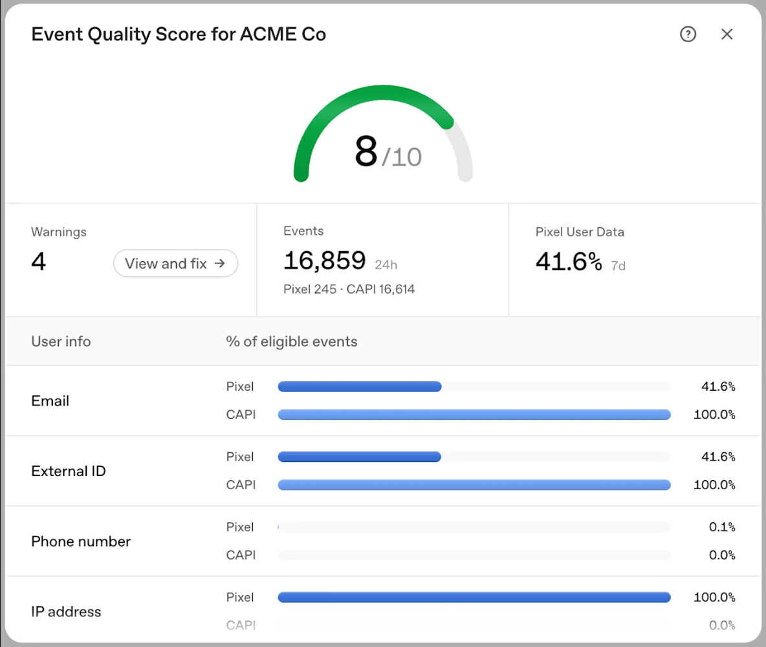
Task: Click the CAPI label in External ID row
Action: [x=241, y=485]
